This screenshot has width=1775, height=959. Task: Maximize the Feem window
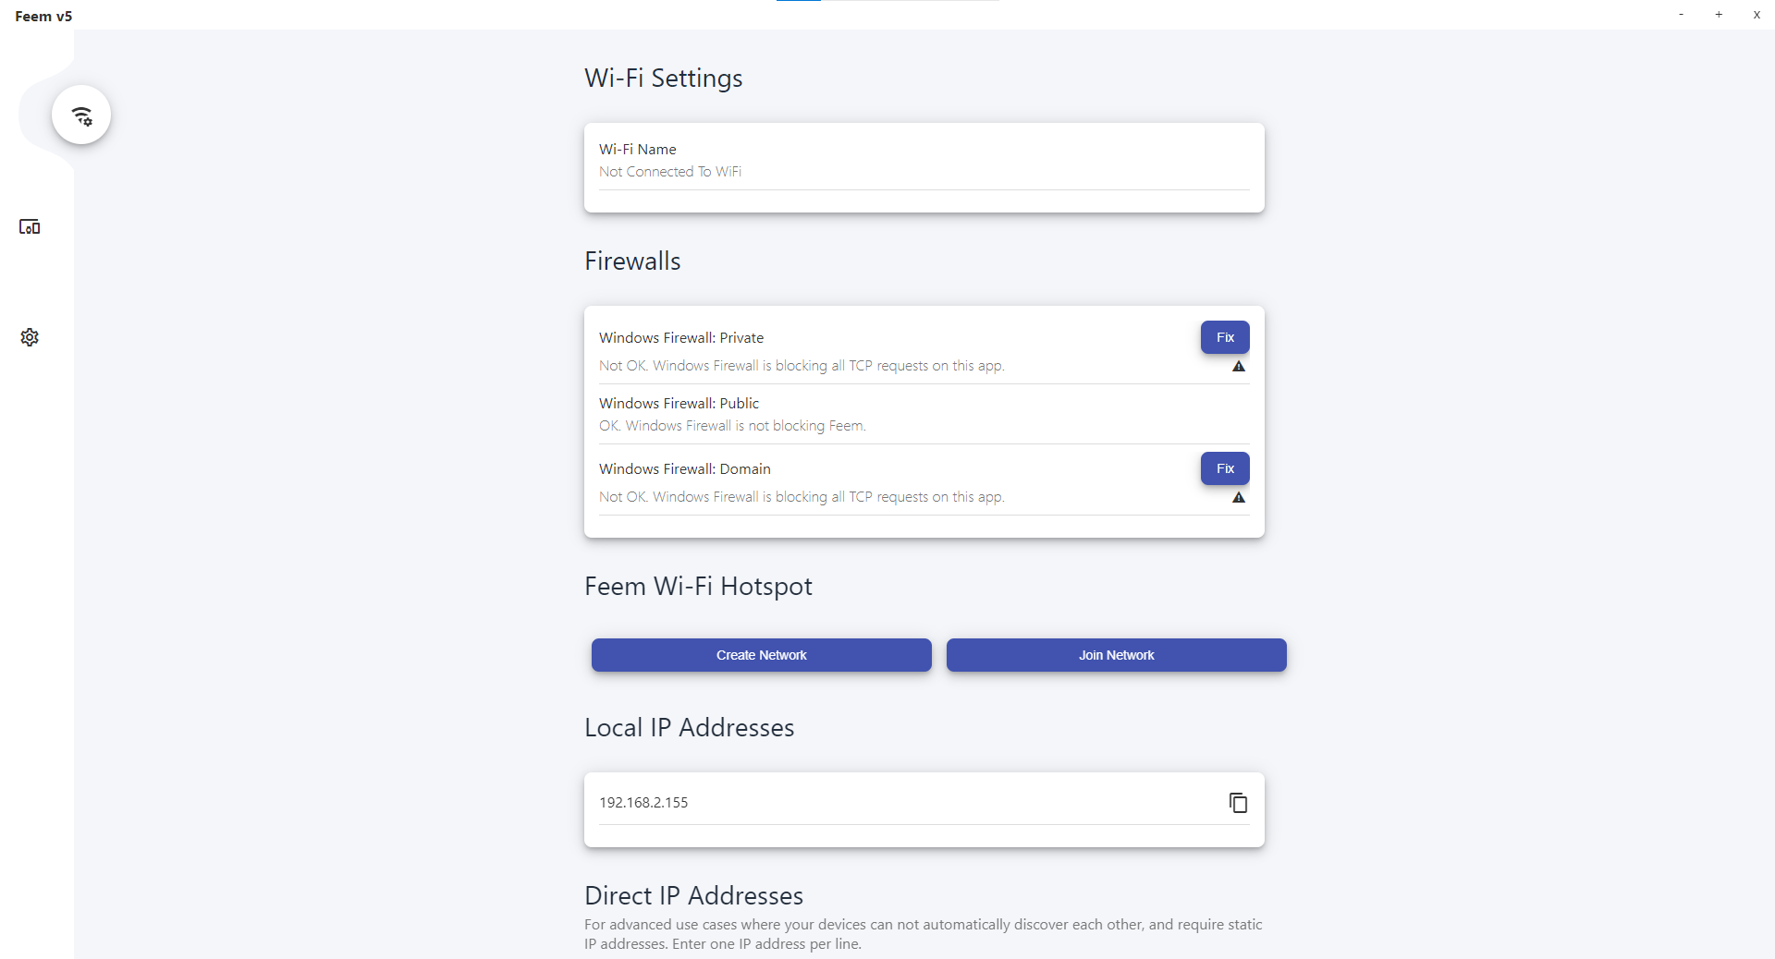[1719, 15]
